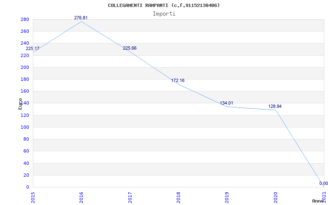Image resolution: width=328 pixels, height=205 pixels.
Task: Select the 276.81 data label
Action: [x=81, y=18]
